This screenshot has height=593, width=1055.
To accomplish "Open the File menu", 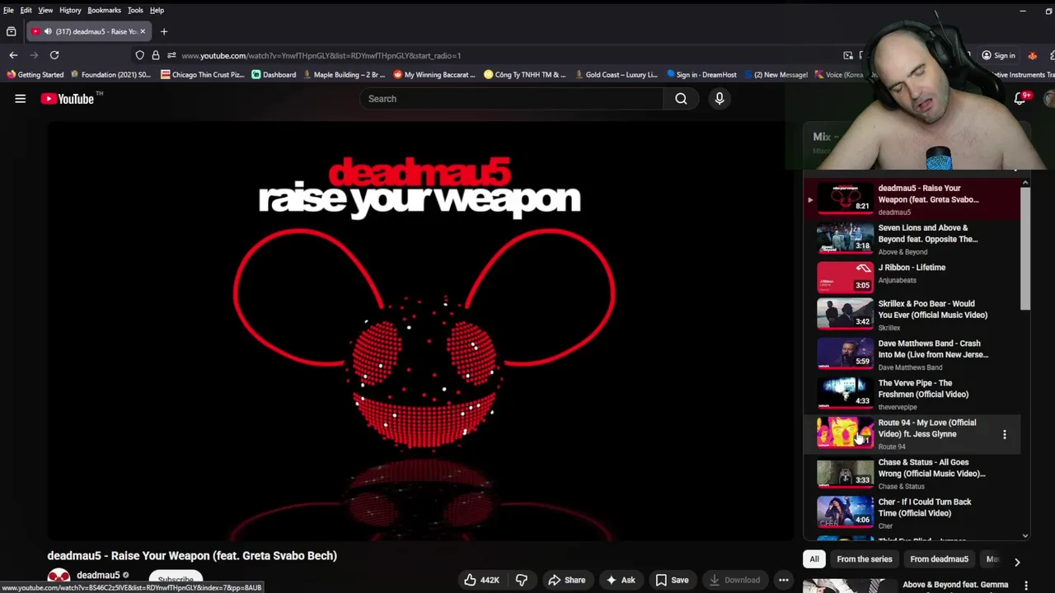I will 8,10.
